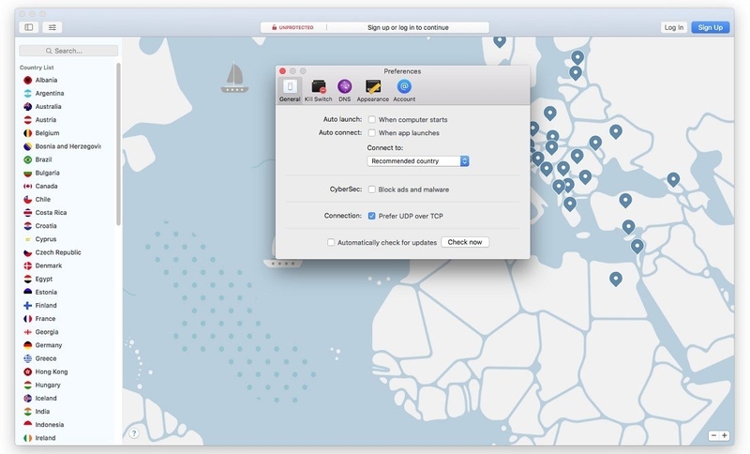
Task: Select Estonia in the country list
Action: click(46, 293)
